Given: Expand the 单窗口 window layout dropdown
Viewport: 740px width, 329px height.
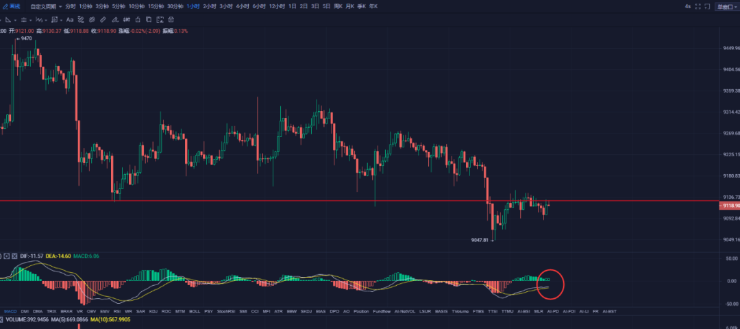Looking at the screenshot, I should [x=726, y=6].
